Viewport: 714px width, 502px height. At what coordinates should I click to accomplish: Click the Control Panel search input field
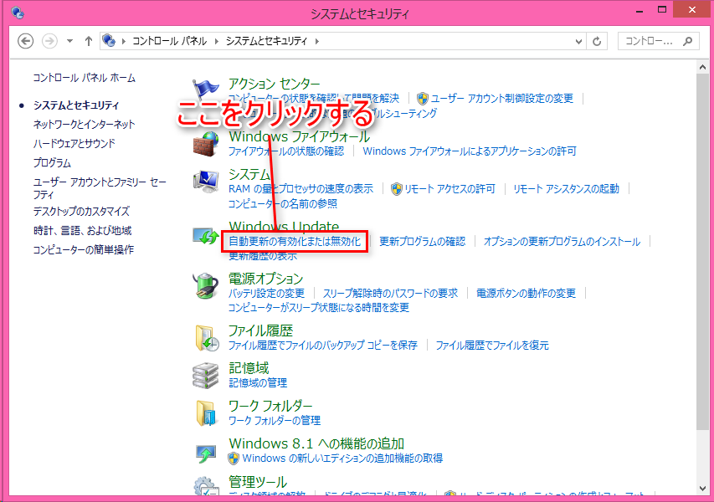click(x=659, y=41)
